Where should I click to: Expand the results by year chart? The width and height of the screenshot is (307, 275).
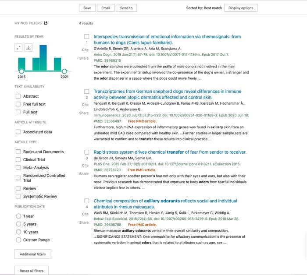click(x=18, y=48)
